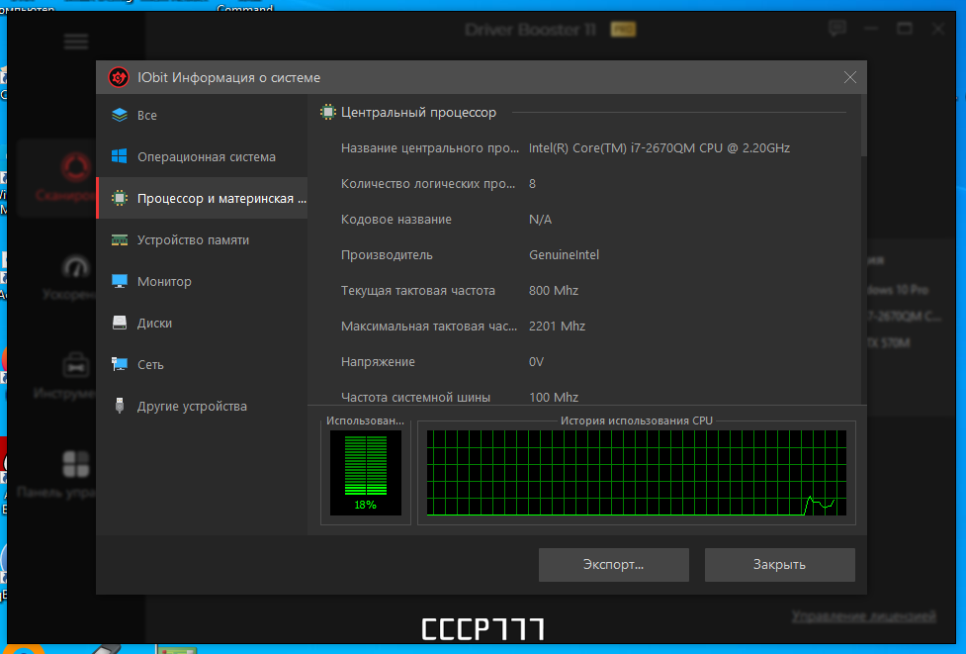Select the 'Все' layers icon in sidebar

120,116
